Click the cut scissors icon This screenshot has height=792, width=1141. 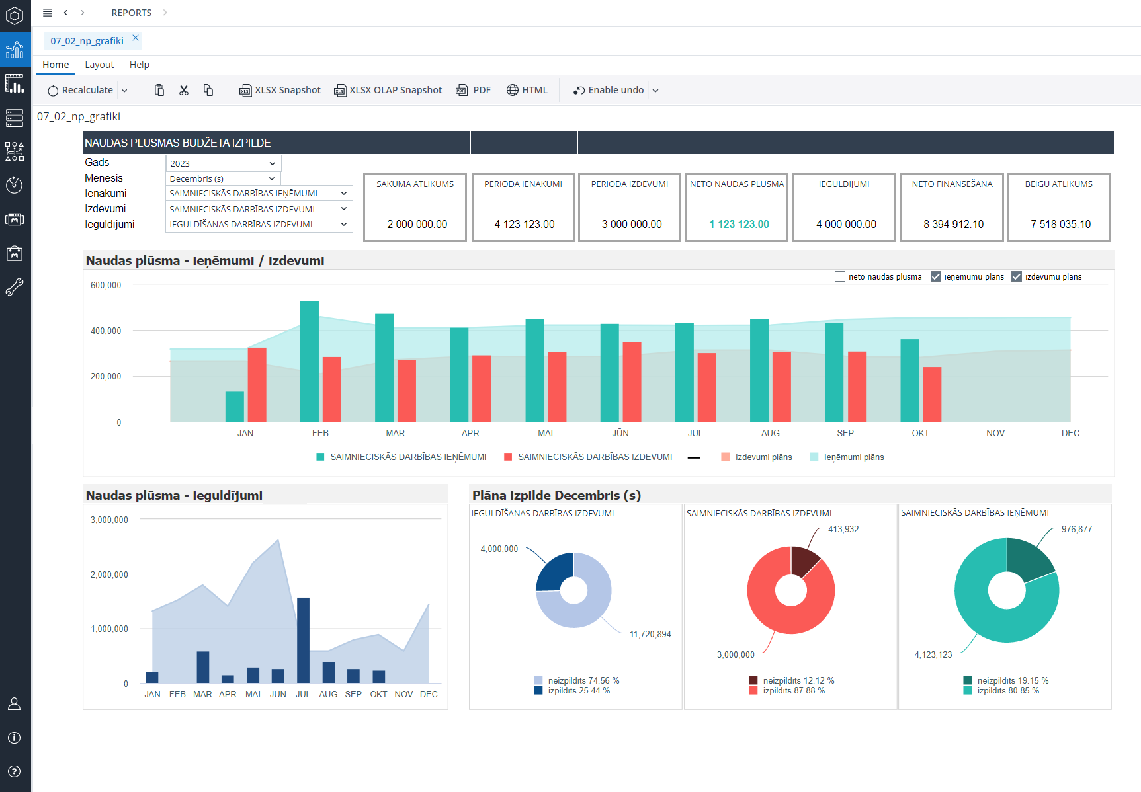pyautogui.click(x=184, y=90)
